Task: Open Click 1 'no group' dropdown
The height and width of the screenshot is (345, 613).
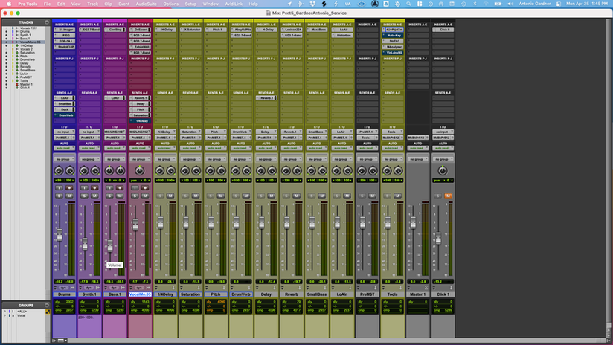Action: 443,159
